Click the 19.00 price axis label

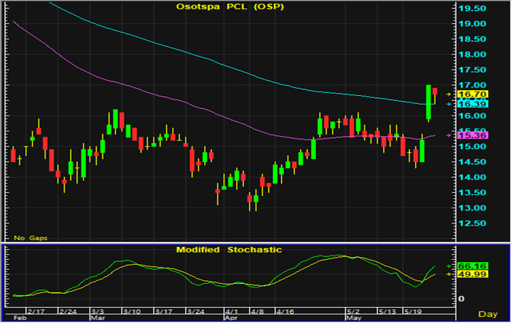click(x=472, y=24)
